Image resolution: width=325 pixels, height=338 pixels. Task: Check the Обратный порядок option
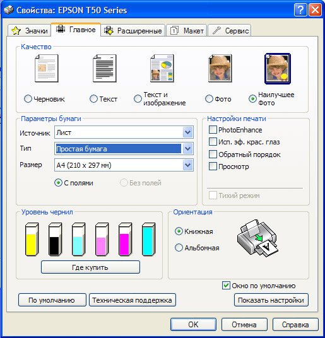(213, 154)
